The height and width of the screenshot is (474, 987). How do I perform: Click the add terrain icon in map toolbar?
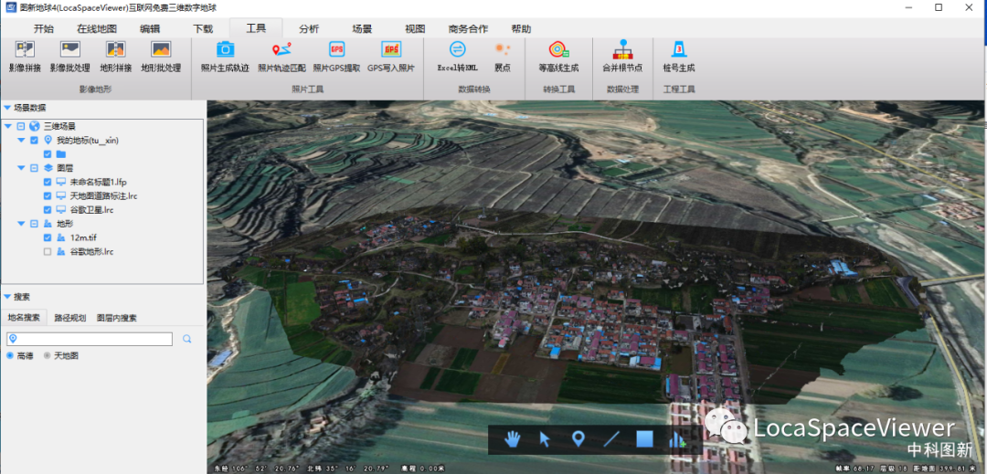pos(677,438)
